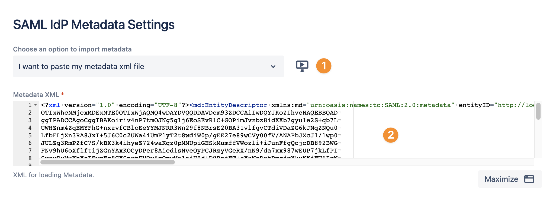Click the encoding="UTF-8" attribute text

pos(150,105)
